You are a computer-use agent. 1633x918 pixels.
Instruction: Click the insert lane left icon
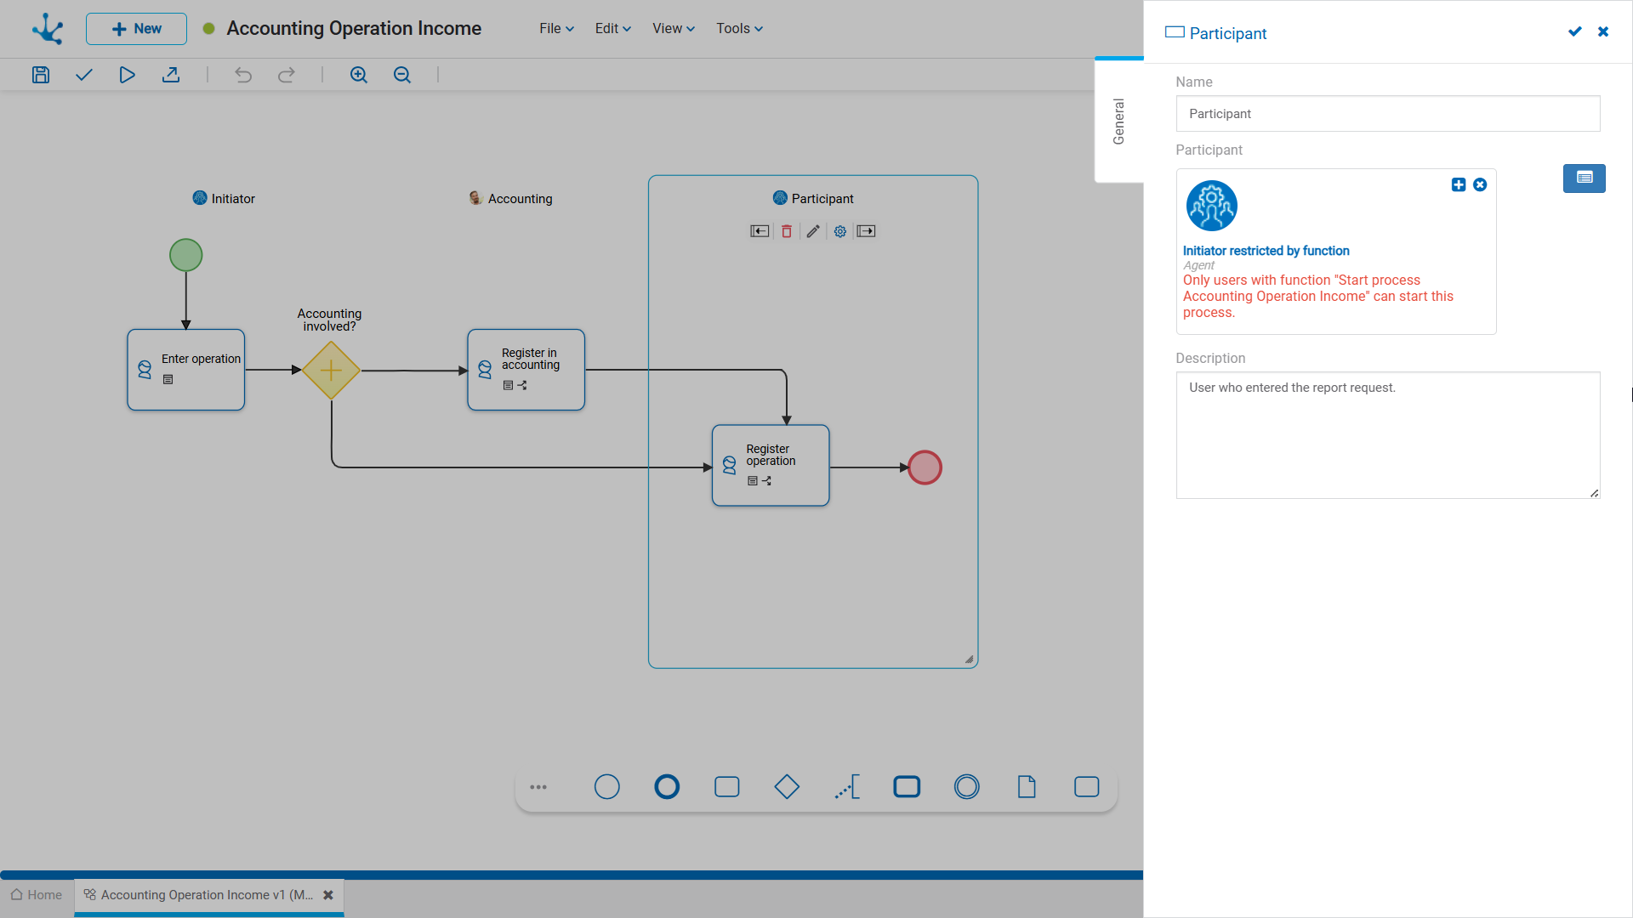click(760, 231)
